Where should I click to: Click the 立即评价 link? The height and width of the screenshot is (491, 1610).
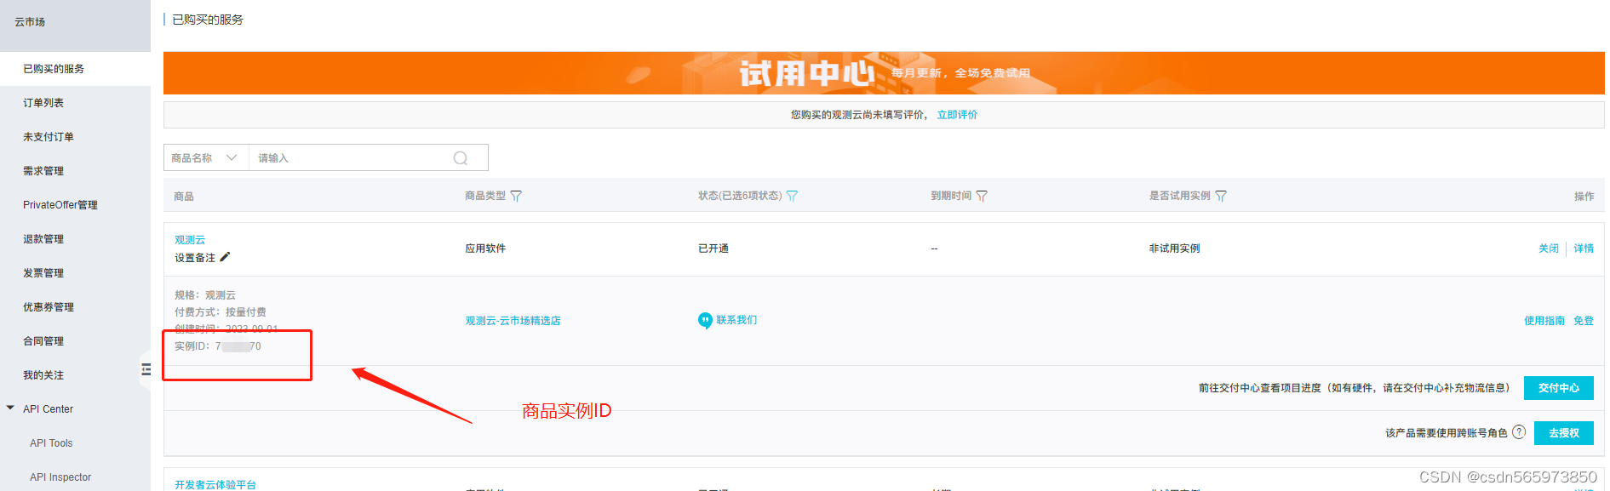point(957,115)
